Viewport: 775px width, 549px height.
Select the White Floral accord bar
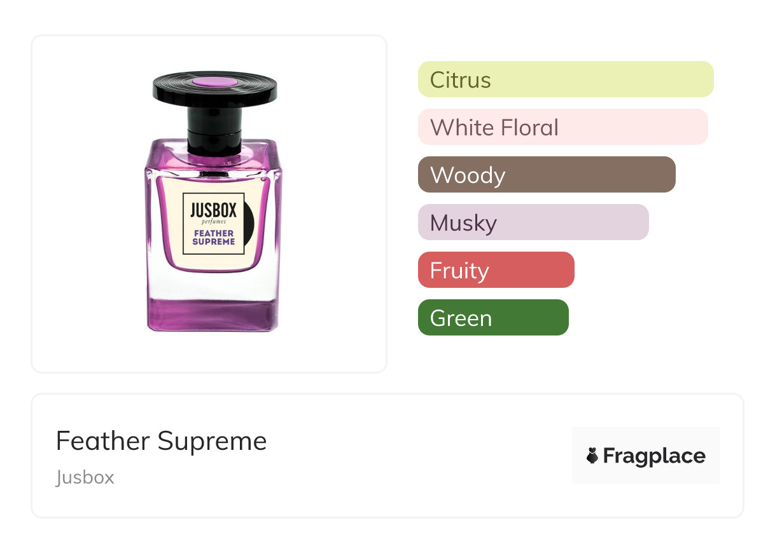pos(562,127)
